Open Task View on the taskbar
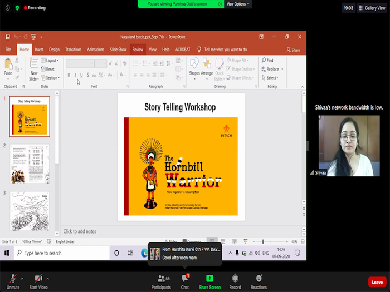Screen dimensions: 390x292 coord(130,253)
